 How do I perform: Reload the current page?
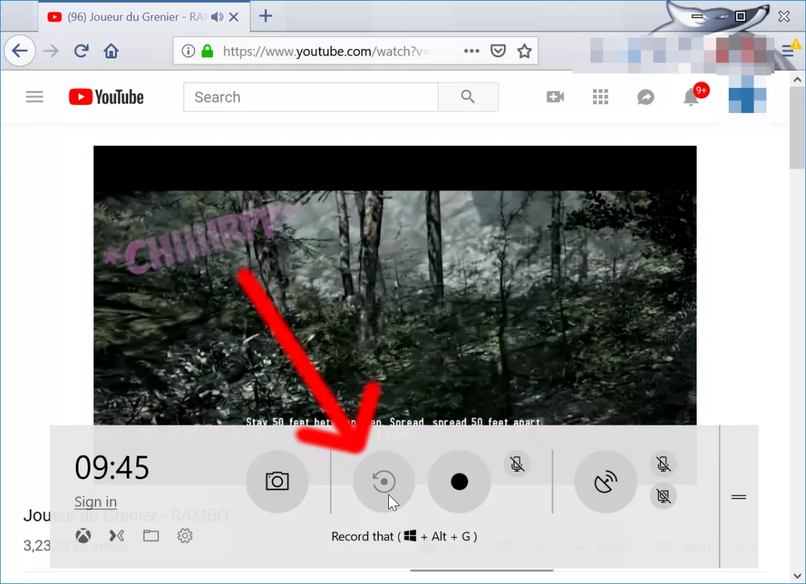pos(81,51)
